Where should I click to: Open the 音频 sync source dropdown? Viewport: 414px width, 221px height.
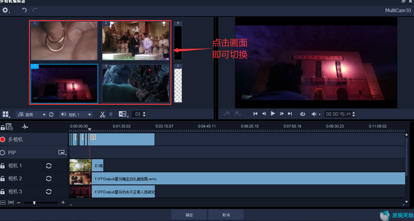[x=31, y=115]
